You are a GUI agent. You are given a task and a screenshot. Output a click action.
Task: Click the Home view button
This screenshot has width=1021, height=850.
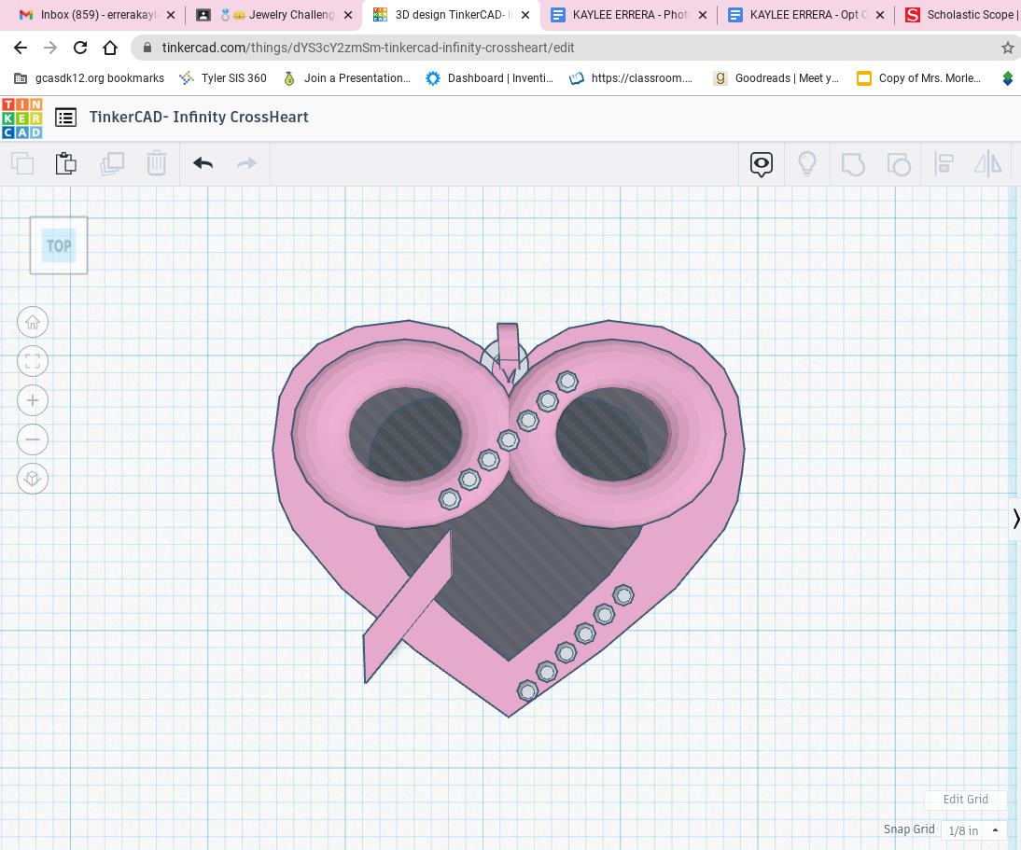click(33, 323)
